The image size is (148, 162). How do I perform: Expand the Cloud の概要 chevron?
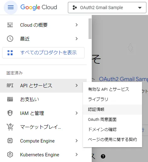coord(77,25)
